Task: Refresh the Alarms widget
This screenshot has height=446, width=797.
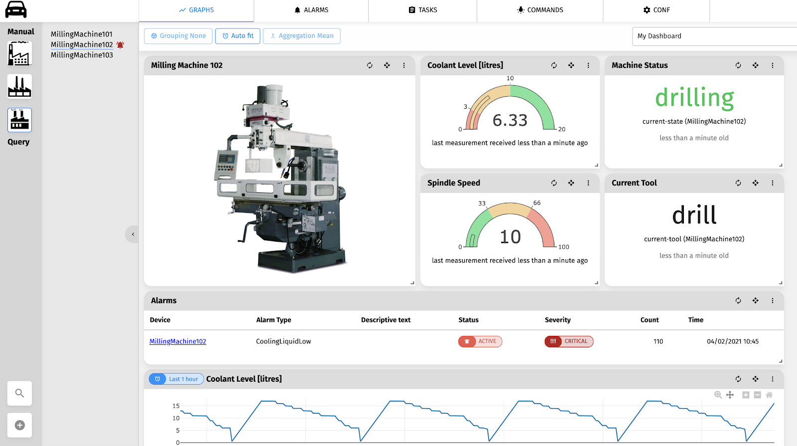Action: pyautogui.click(x=738, y=300)
